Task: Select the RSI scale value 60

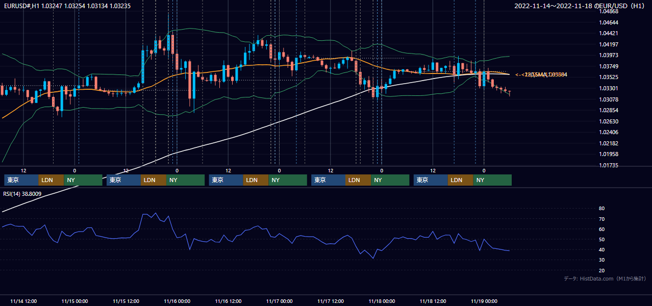Action: tap(602, 229)
